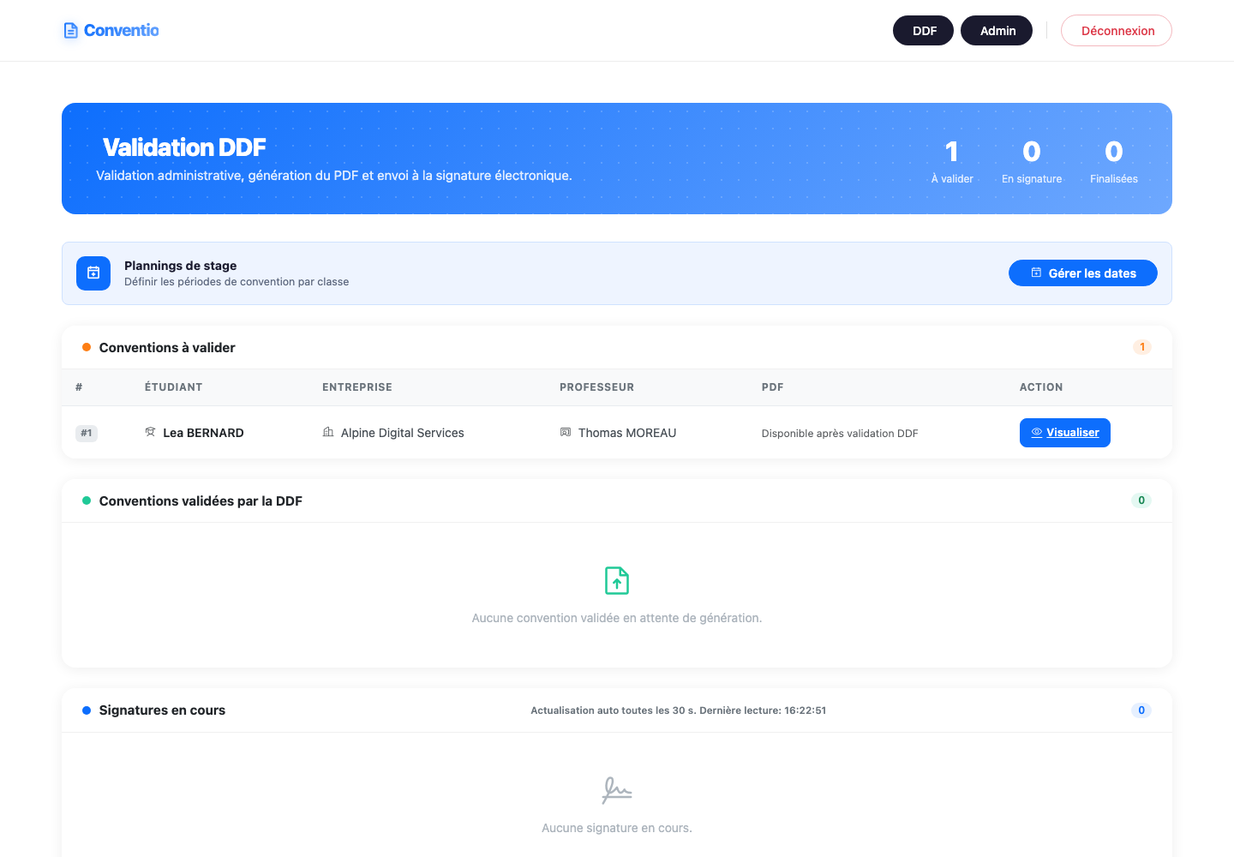
Task: Click 'Aucune signature en cours.' message
Action: pyautogui.click(x=617, y=828)
